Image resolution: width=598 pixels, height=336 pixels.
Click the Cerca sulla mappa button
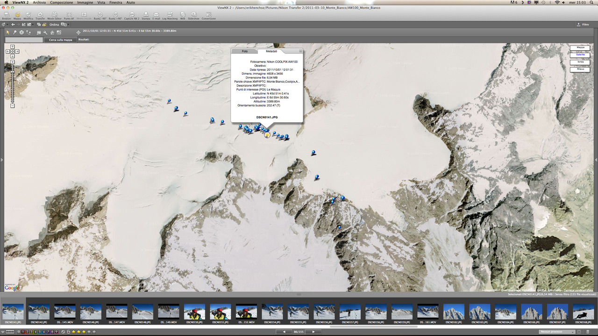tap(61, 40)
